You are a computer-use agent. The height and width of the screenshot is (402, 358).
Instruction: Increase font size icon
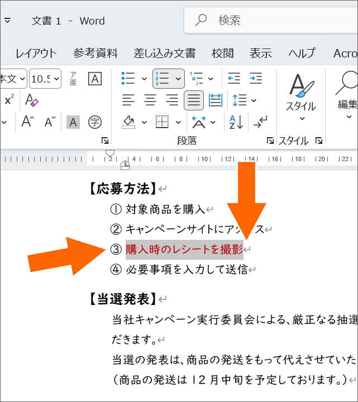coord(28,122)
